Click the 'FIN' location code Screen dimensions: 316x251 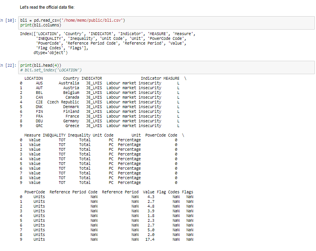click(39, 112)
